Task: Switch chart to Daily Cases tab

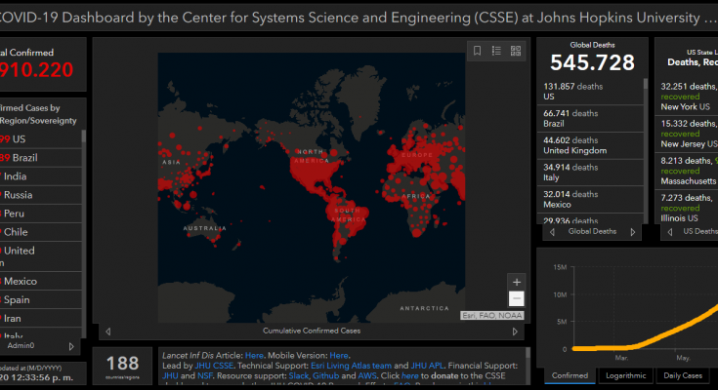Action: [682, 375]
